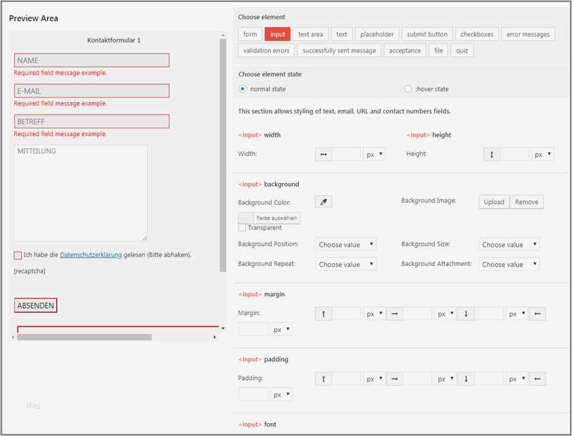Click the up arrow icon for Margin top
This screenshot has width=572, height=436.
pyautogui.click(x=323, y=313)
